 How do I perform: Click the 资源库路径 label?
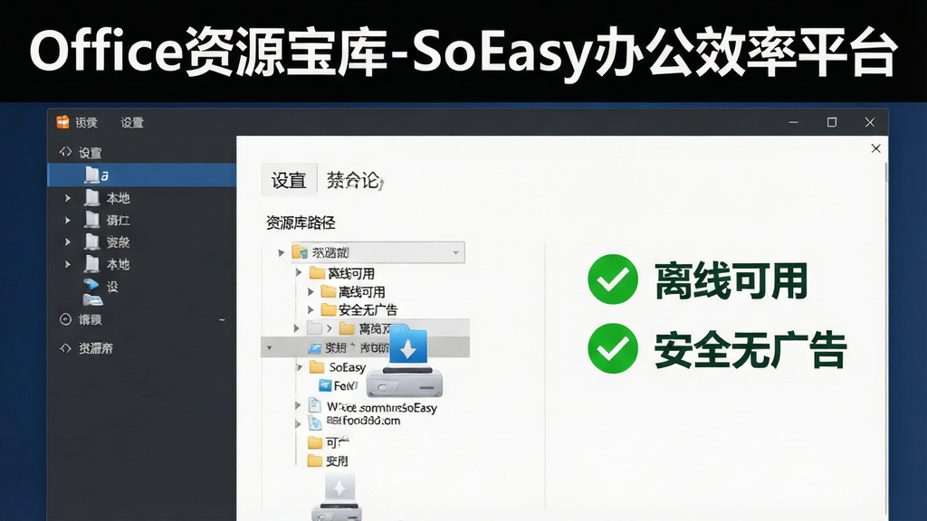301,223
